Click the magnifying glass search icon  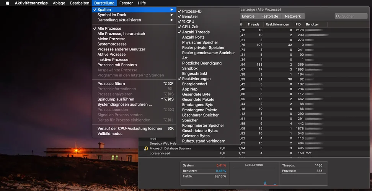point(338,16)
